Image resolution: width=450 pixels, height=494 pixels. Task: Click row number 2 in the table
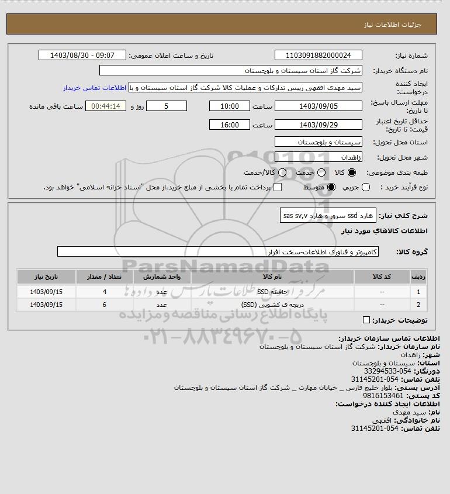(x=418, y=305)
